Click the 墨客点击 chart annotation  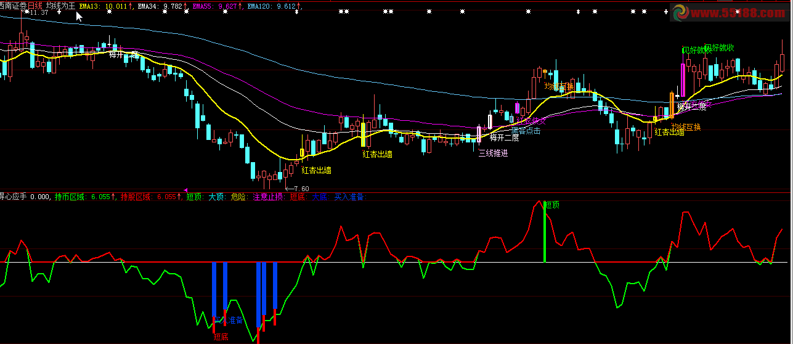coord(526,131)
